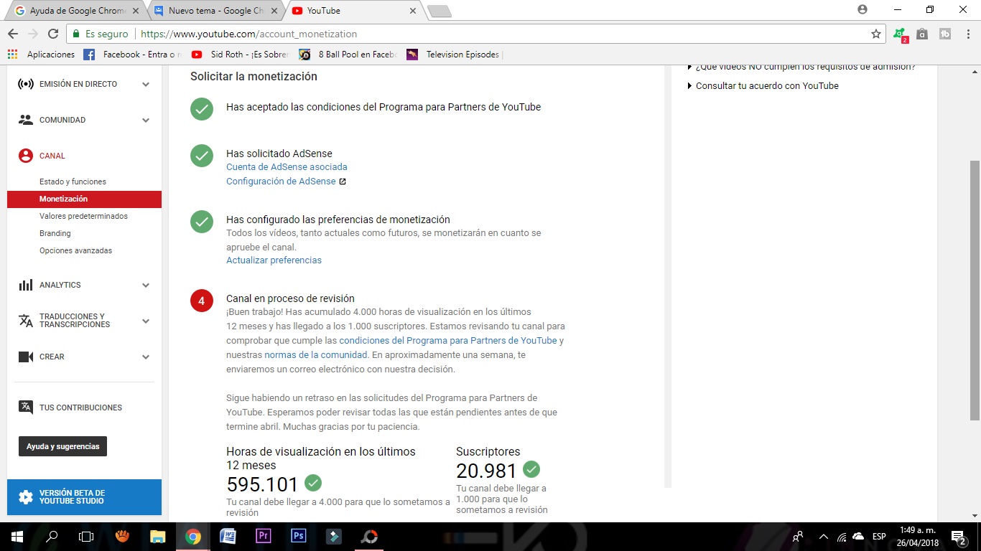Viewport: 981px width, 551px height.
Task: Open the Windows notification center
Action: [958, 537]
